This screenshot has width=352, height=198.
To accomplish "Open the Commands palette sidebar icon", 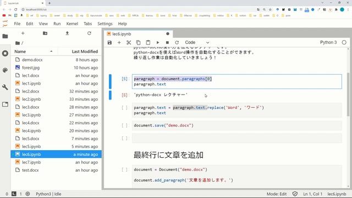I will click(x=5, y=70).
